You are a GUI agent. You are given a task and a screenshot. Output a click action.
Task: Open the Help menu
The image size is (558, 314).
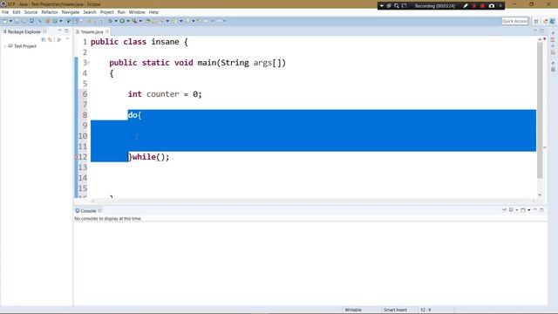pyautogui.click(x=153, y=12)
